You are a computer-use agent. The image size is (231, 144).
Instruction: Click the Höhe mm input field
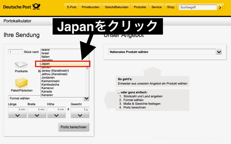pyautogui.click(x=56, y=110)
